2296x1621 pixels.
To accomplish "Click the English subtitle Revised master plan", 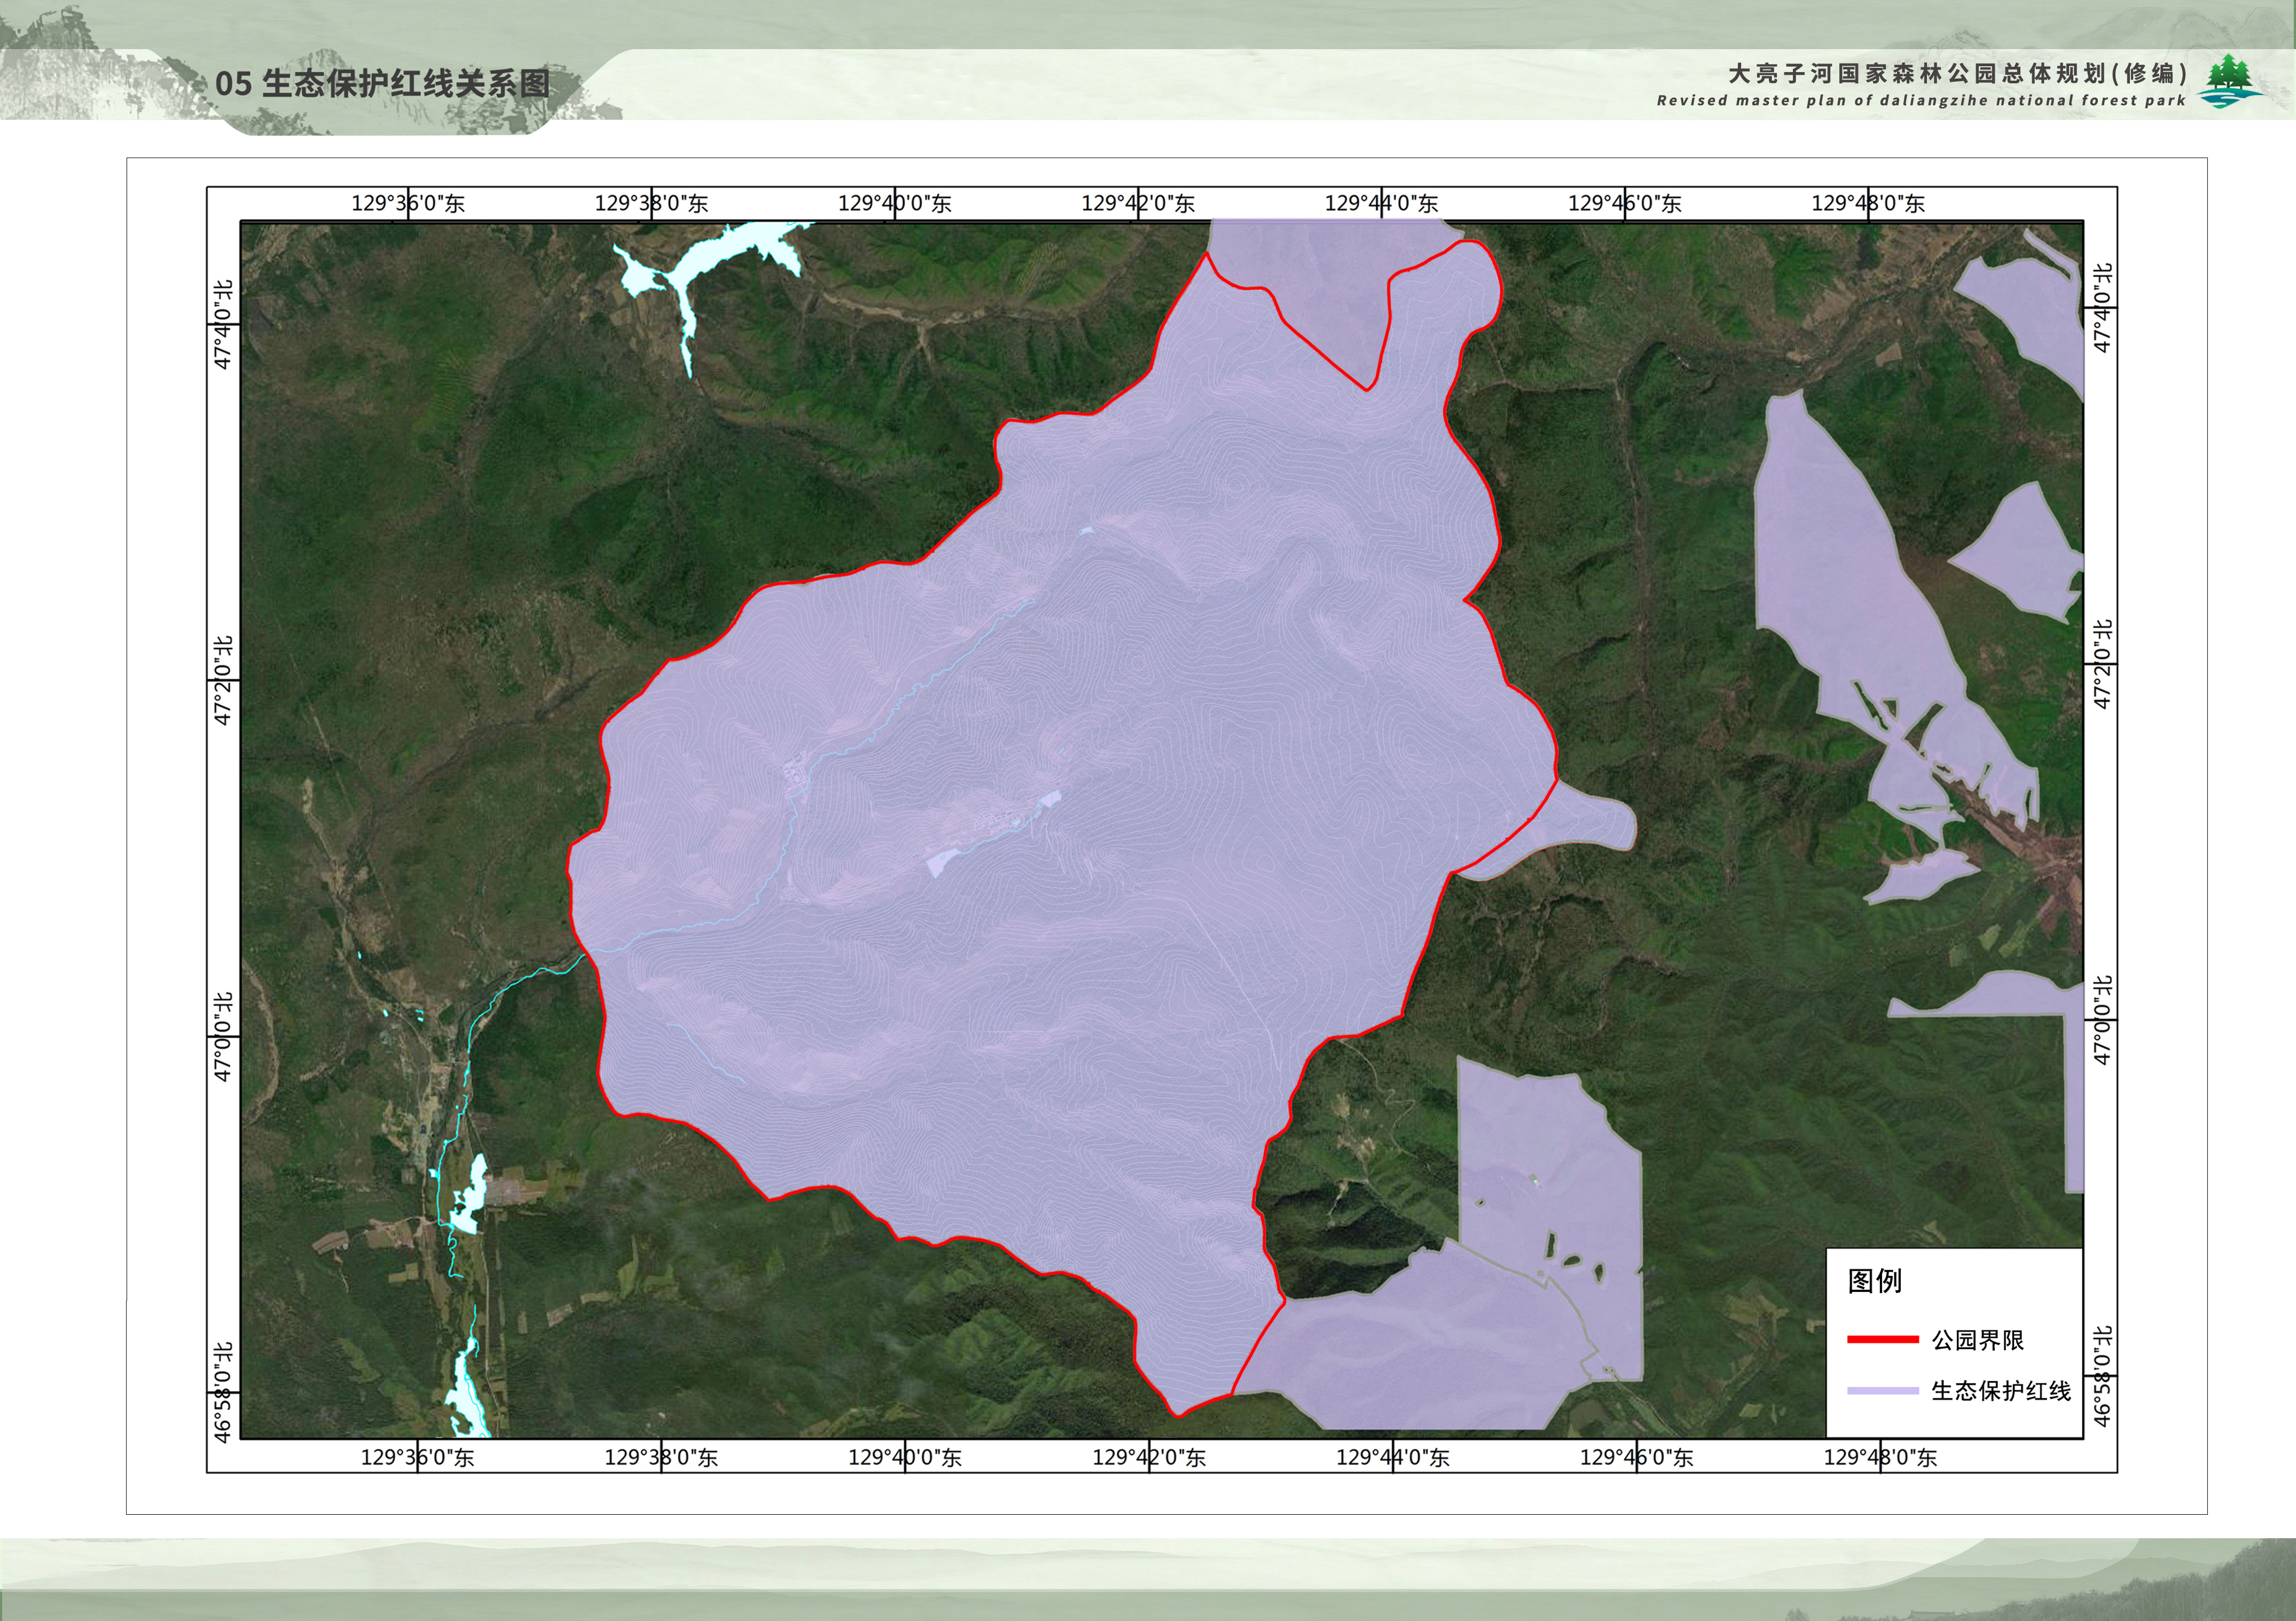I will [x=1920, y=101].
